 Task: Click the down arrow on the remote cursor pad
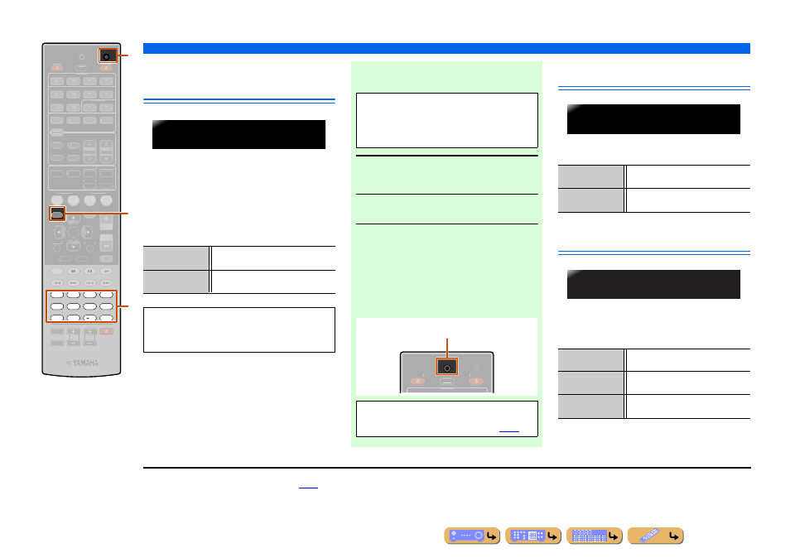pyautogui.click(x=74, y=246)
